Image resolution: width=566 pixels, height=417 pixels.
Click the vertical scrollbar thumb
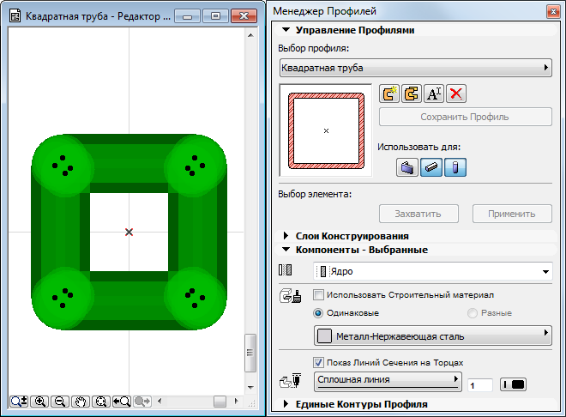pos(250,353)
